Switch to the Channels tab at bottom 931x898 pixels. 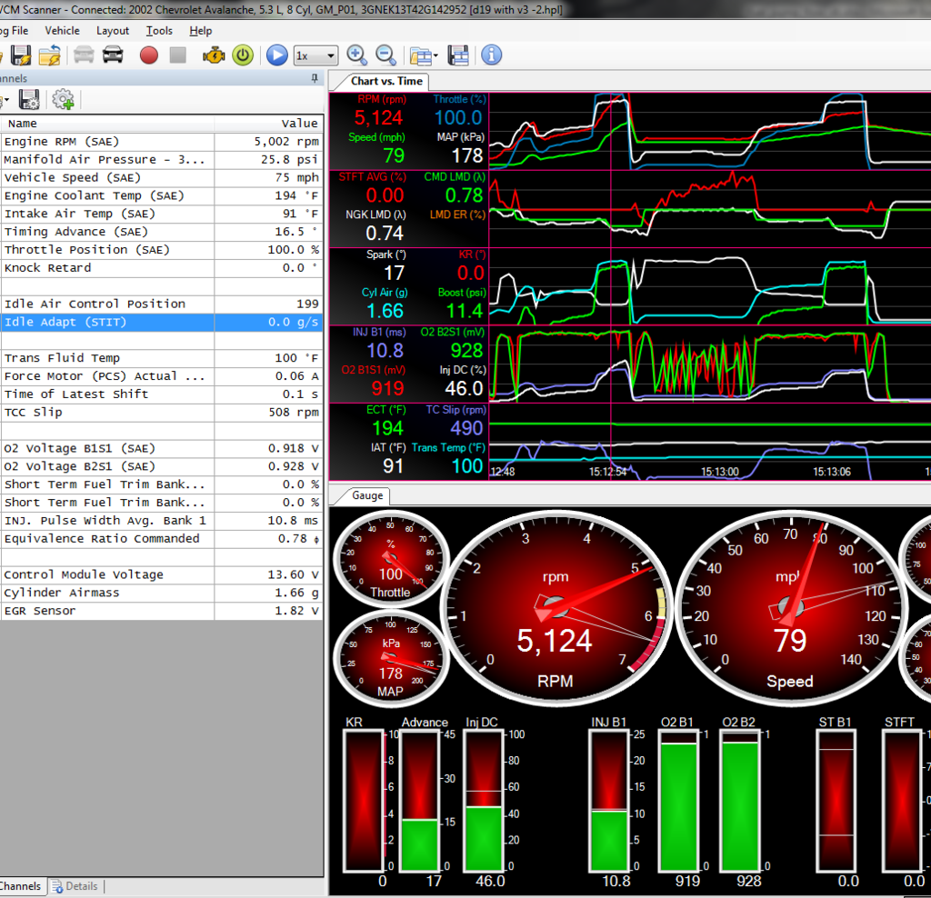21,886
